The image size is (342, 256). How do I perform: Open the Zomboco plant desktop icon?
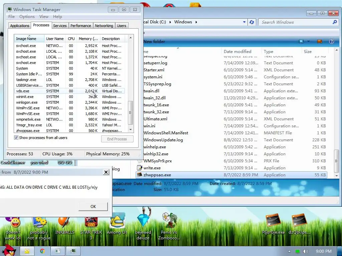point(169,226)
